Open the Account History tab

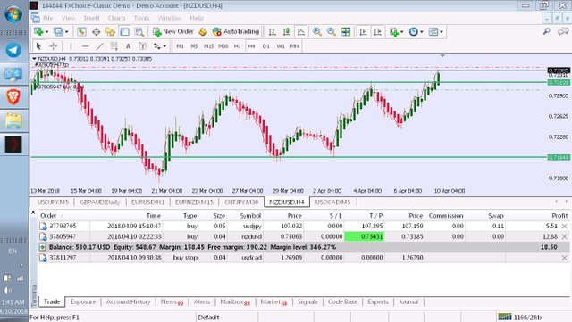point(128,301)
